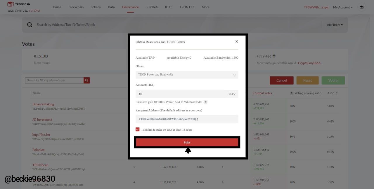Image resolution: width=374 pixels, height=189 pixels.
Task: Open the Blockchain menu
Action: 76,7
